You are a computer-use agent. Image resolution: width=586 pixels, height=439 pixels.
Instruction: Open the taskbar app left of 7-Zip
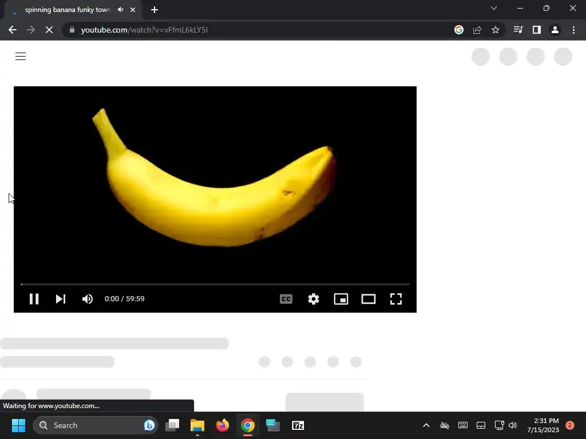273,425
